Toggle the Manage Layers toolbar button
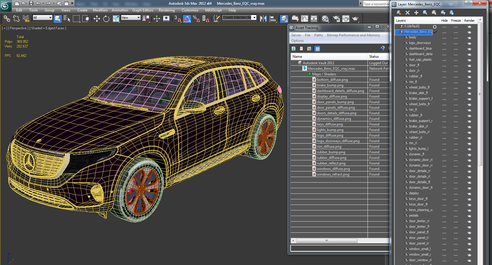The image size is (492, 265). point(284,19)
